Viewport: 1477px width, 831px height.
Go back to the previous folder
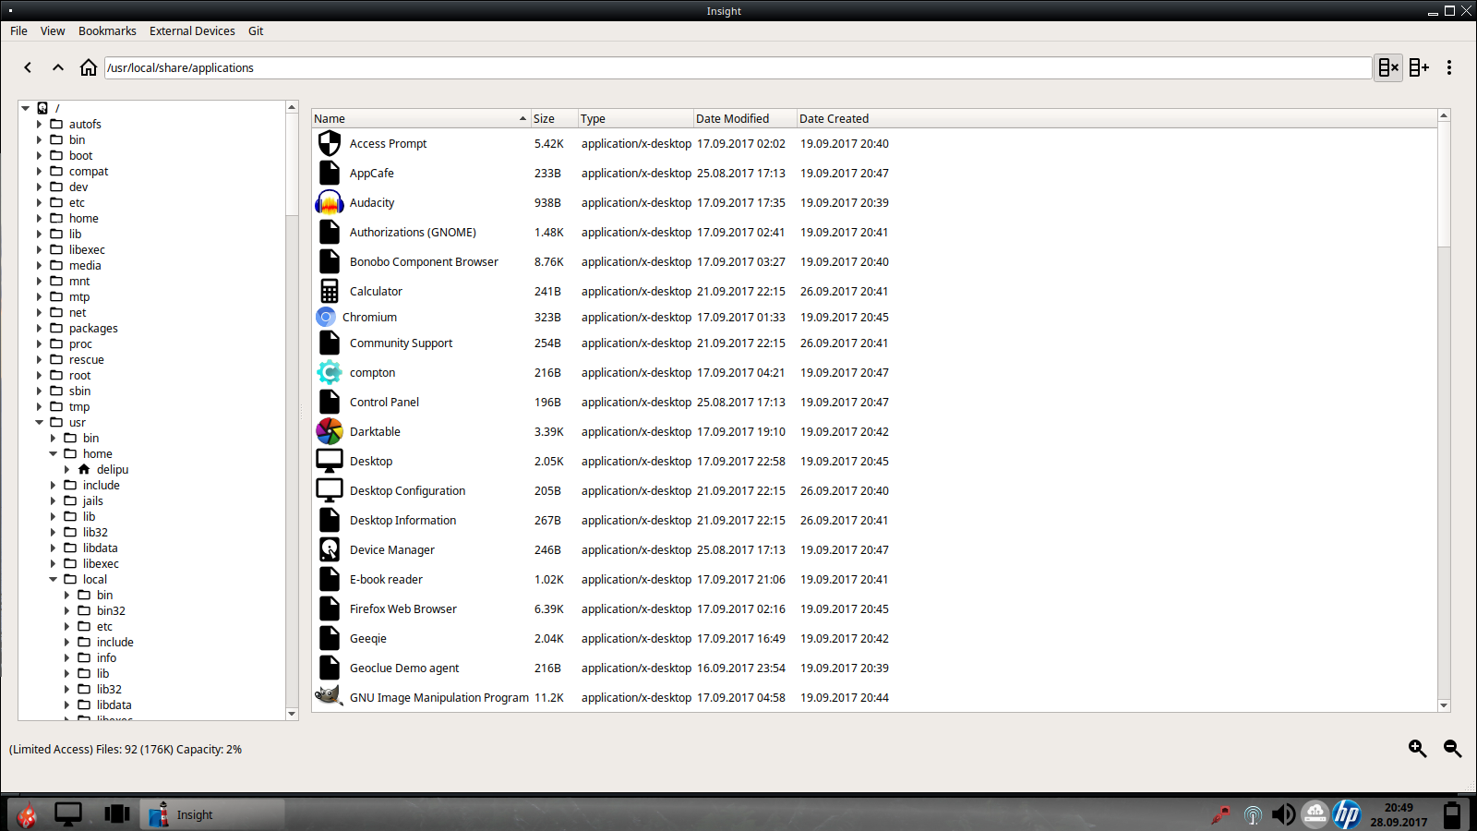[27, 66]
